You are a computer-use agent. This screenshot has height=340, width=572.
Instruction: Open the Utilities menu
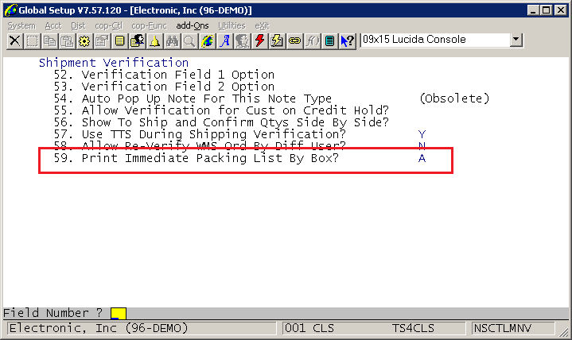tap(232, 25)
